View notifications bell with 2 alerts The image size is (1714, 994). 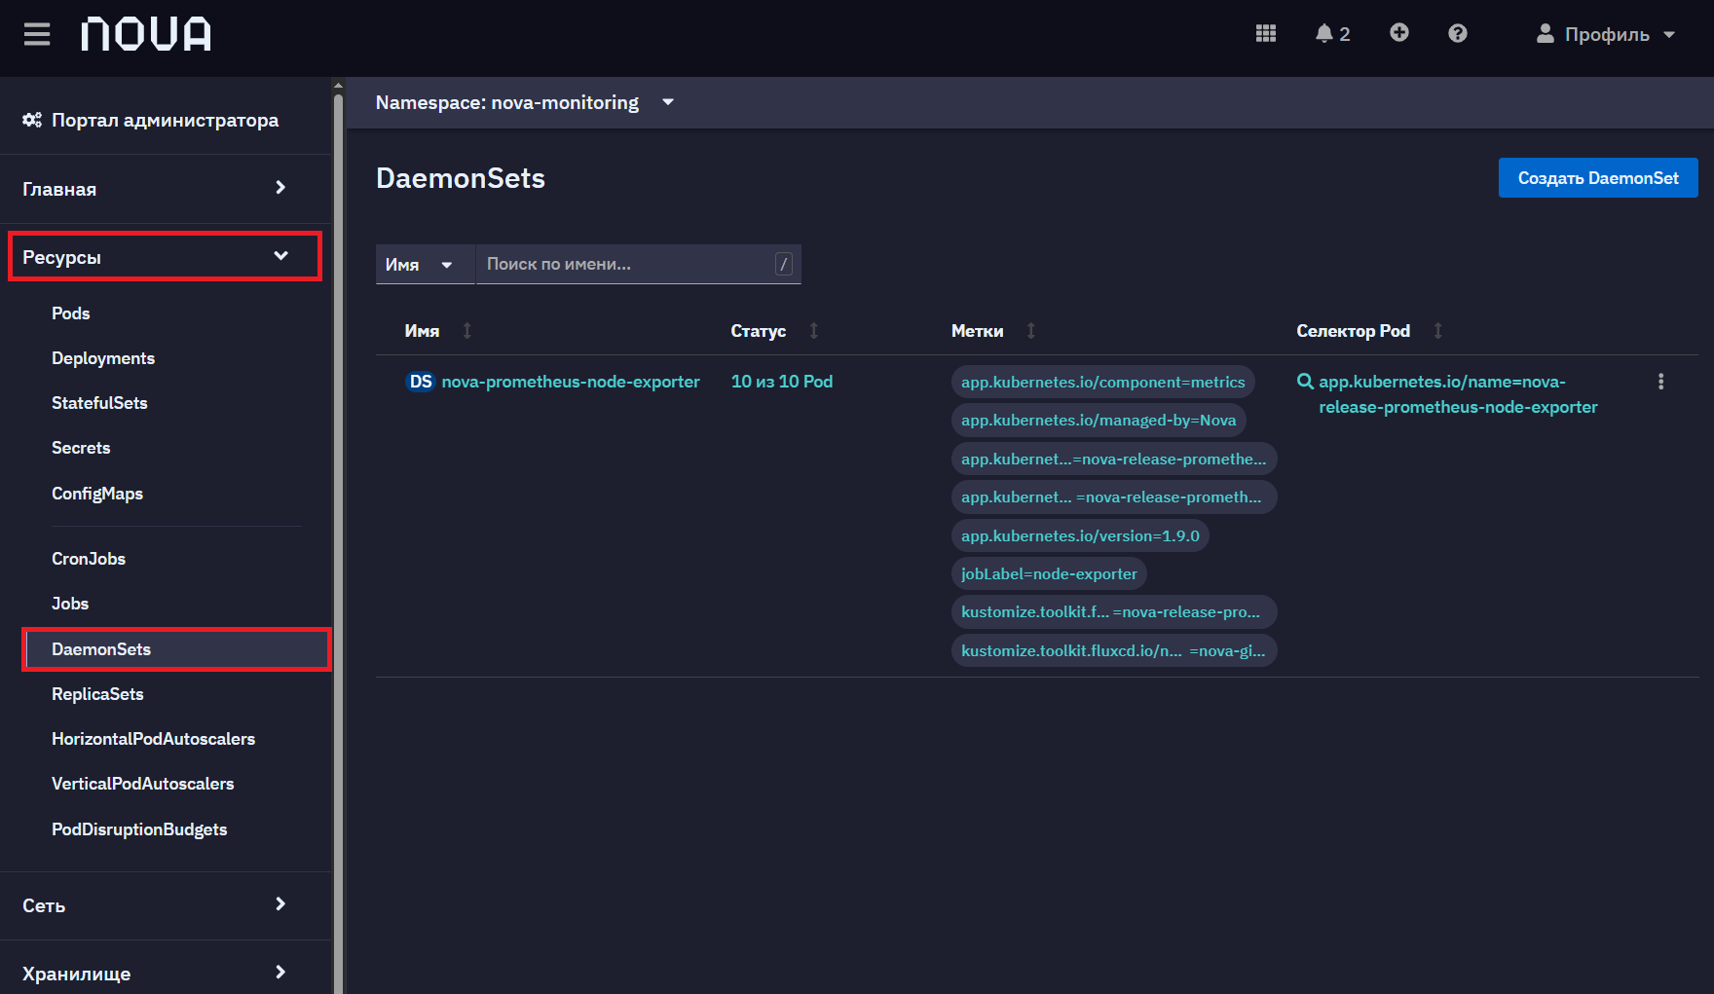1332,34
